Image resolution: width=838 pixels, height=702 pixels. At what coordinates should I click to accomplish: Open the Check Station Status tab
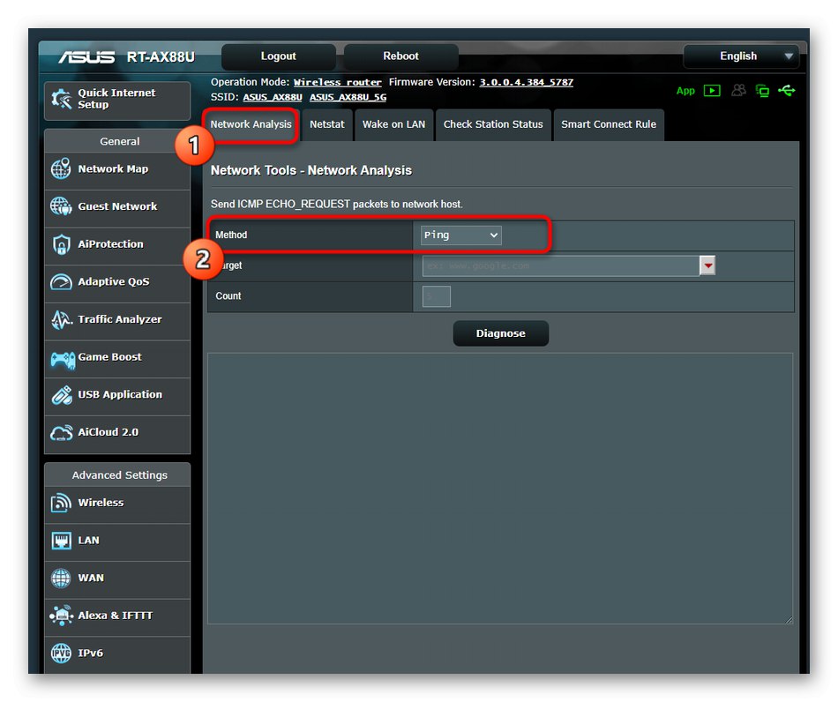click(x=493, y=124)
